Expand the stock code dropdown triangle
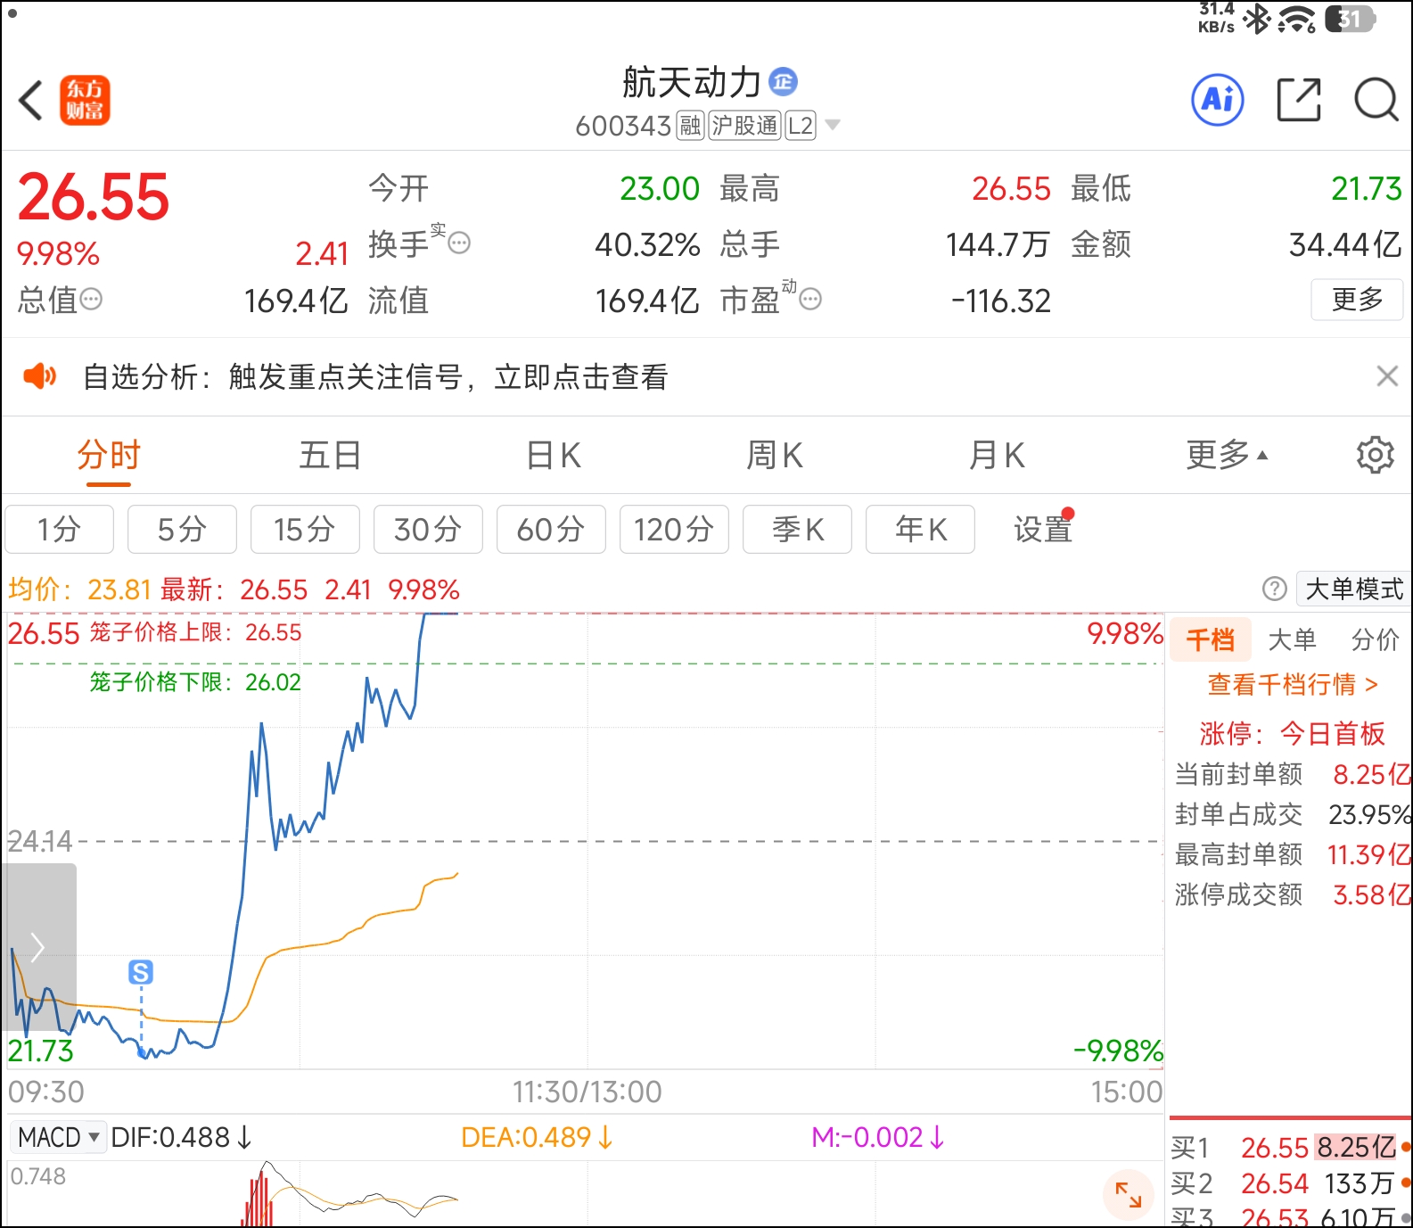1413x1228 pixels. tap(833, 125)
